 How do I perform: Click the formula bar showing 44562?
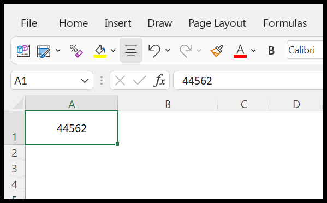[248, 81]
